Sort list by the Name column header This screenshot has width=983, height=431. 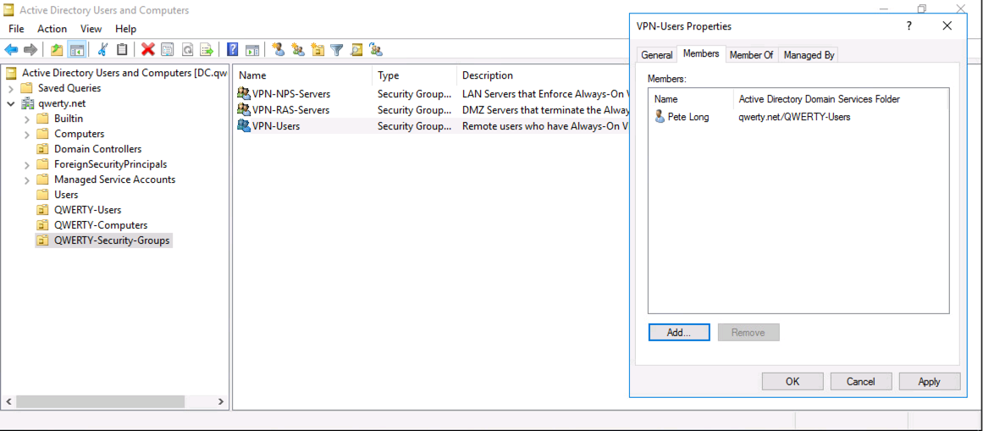[x=303, y=75]
